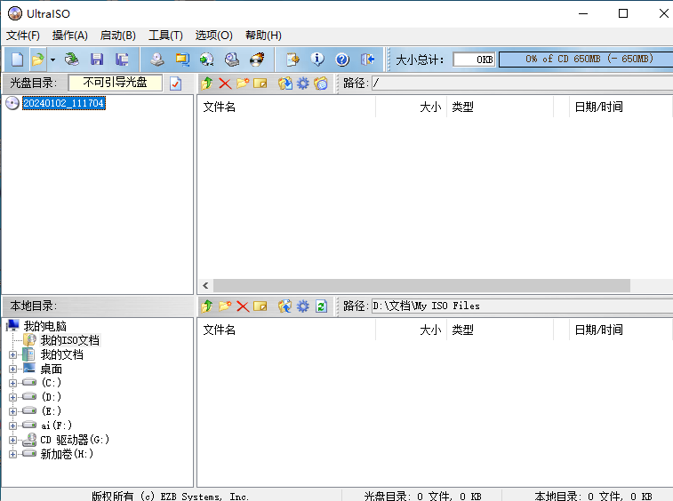Viewport: 673px width, 501px height.
Task: Click the New file icon in toolbar
Action: pyautogui.click(x=17, y=60)
